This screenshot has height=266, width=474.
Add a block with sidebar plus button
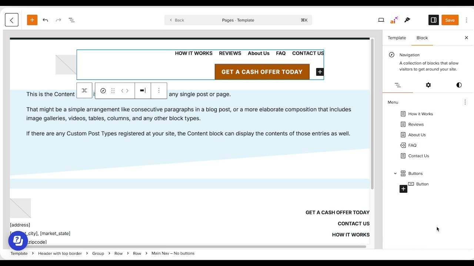(x=403, y=189)
